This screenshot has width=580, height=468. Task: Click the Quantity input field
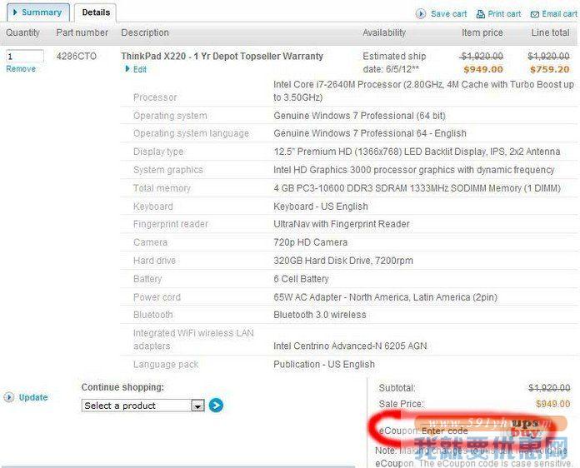tap(25, 56)
